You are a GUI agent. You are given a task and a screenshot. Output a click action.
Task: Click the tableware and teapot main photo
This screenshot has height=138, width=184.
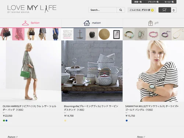[x=92, y=71]
